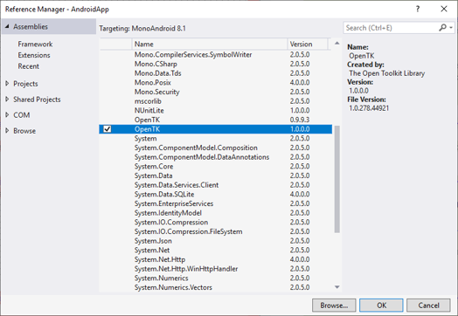The height and width of the screenshot is (316, 458).
Task: Expand the Projects section
Action: (7, 84)
